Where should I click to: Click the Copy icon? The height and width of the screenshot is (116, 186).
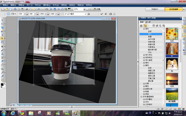[x=30, y=9]
